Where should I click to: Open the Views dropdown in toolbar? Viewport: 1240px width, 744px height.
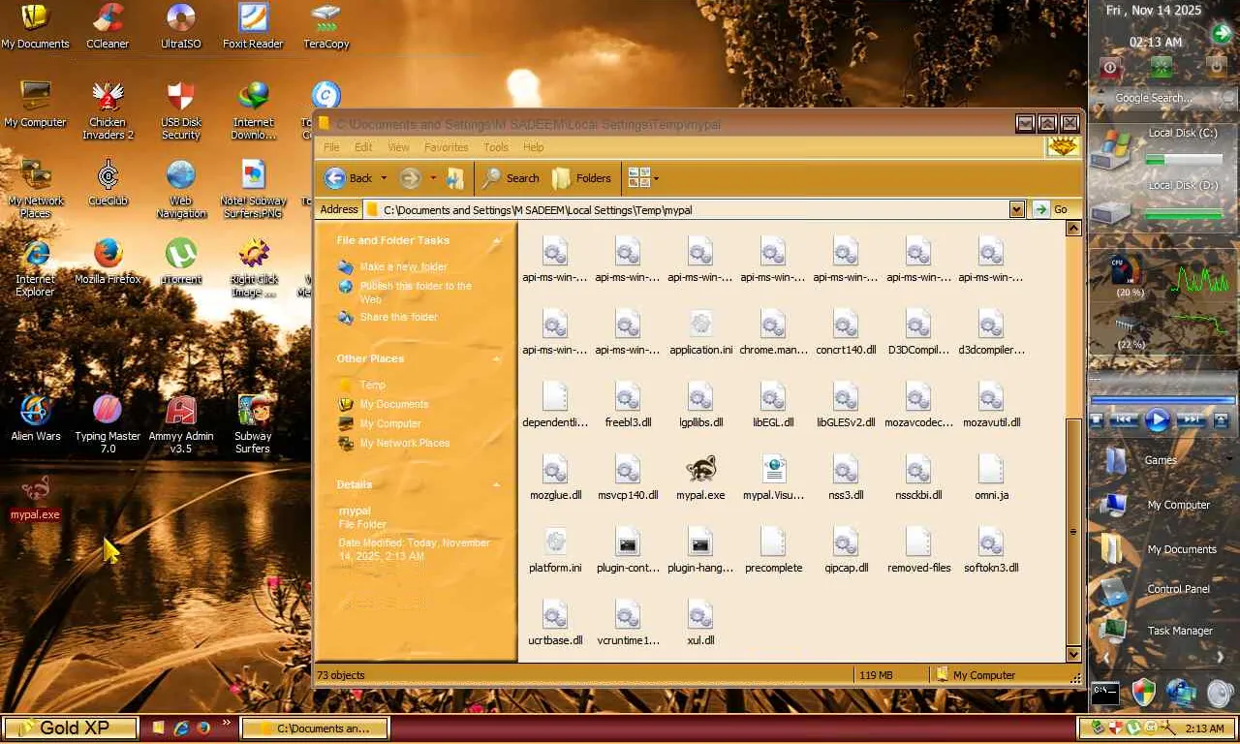tap(643, 178)
